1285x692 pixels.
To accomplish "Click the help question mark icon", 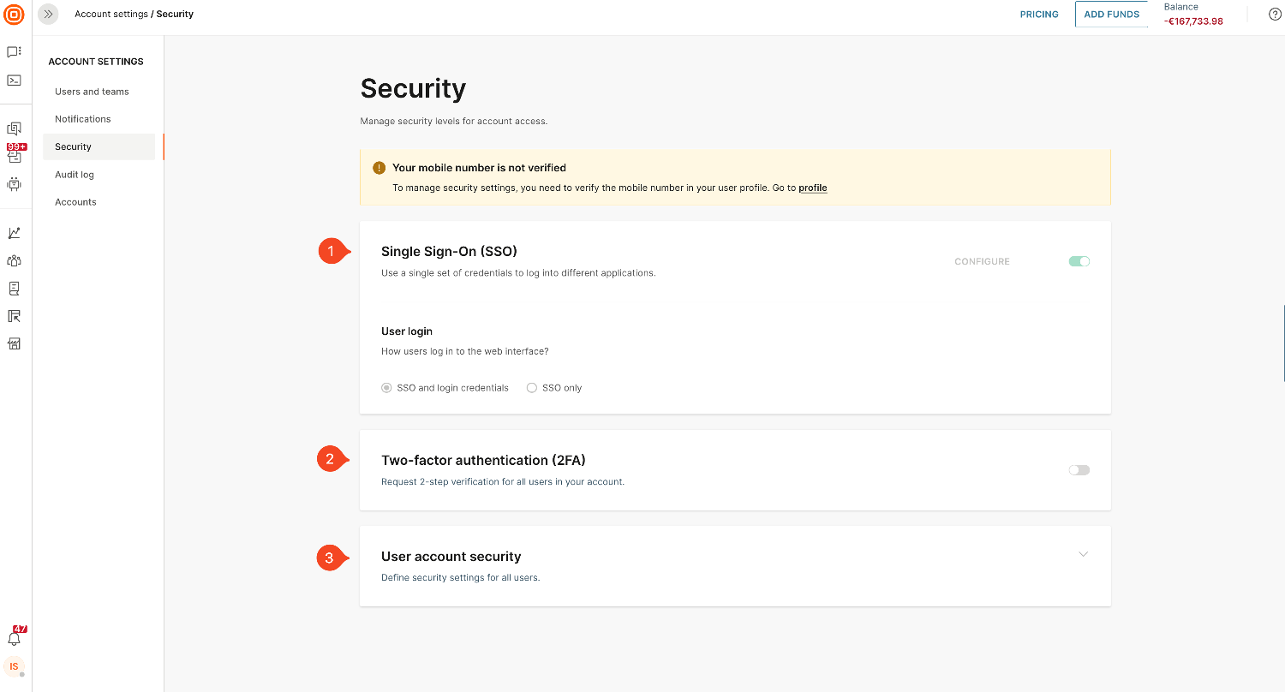I will pyautogui.click(x=1275, y=15).
